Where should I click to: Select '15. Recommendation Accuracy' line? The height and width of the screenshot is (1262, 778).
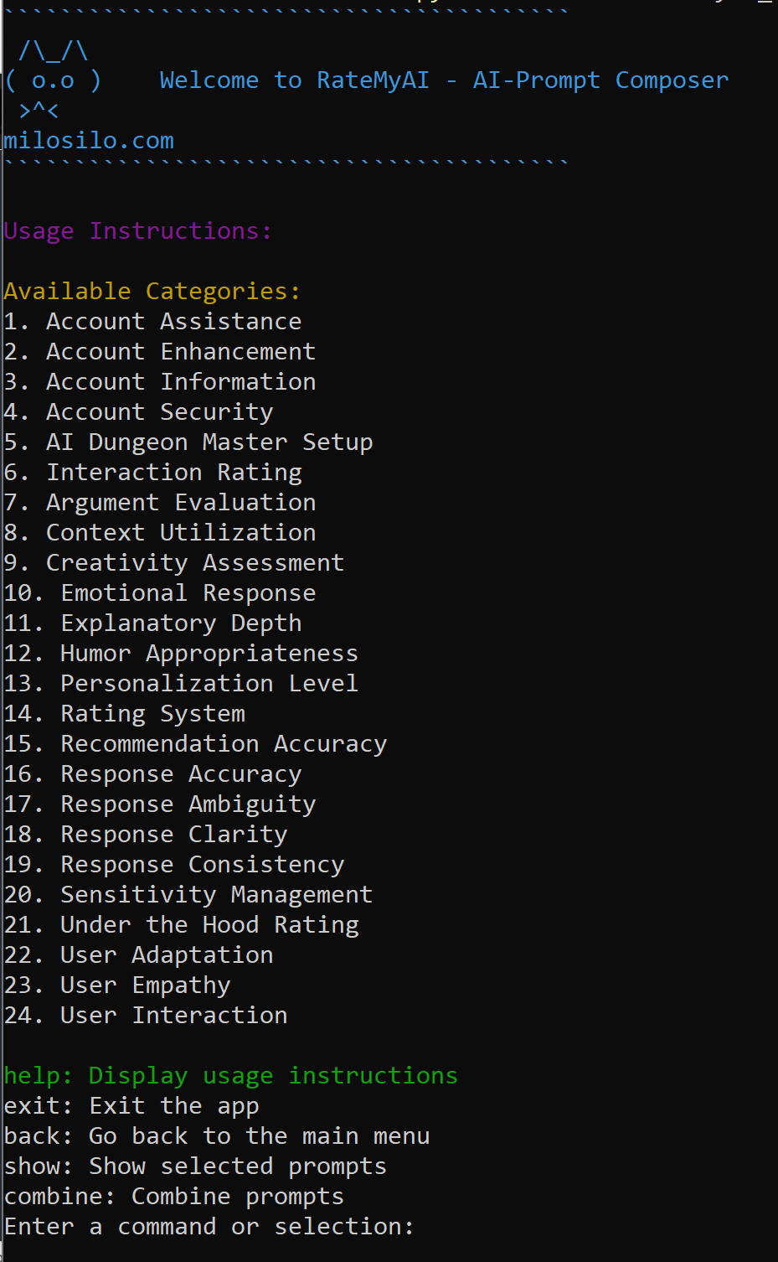pyautogui.click(x=195, y=743)
